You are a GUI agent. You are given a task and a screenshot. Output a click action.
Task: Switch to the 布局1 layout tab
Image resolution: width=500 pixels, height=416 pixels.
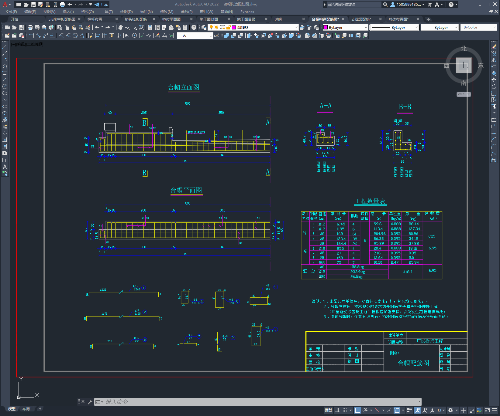(27, 409)
